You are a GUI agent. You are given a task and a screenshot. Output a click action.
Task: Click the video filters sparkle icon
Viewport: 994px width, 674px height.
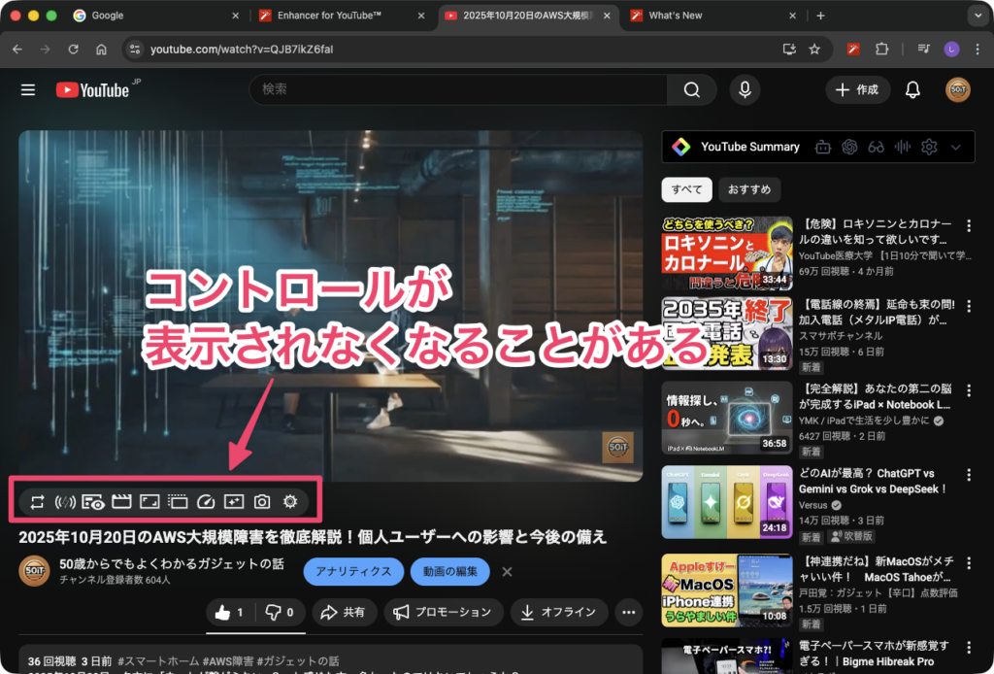(x=233, y=502)
